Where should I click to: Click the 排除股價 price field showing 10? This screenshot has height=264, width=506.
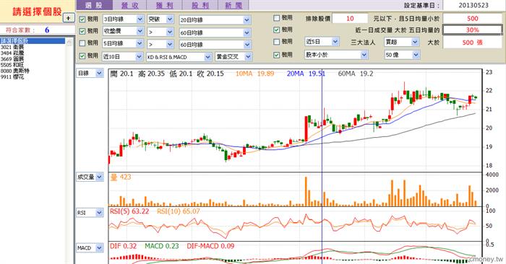[350, 18]
